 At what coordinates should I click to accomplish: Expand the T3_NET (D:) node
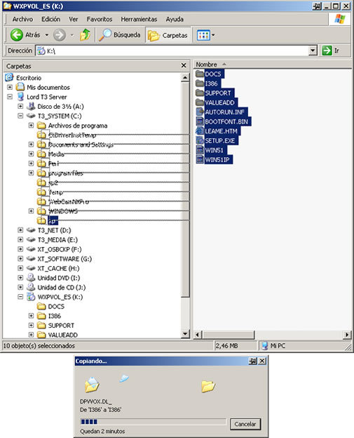(x=20, y=230)
